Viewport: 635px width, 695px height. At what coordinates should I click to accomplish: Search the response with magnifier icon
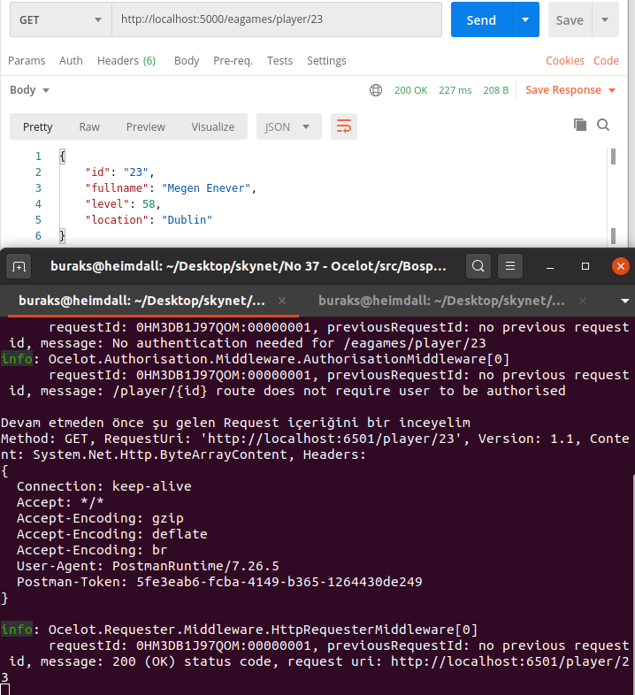603,125
